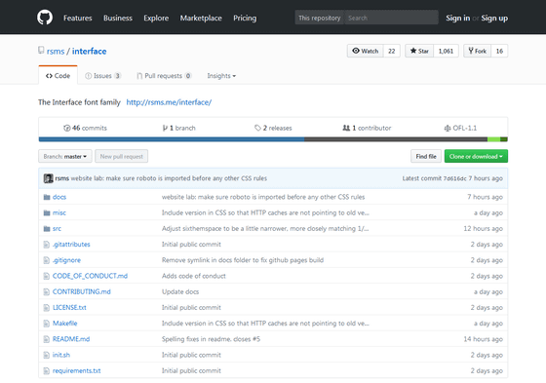Viewport: 546px width, 383px height.
Task: Click the repository book icon beside rsms
Action: click(41, 51)
